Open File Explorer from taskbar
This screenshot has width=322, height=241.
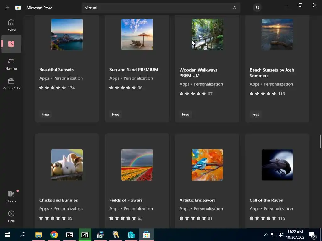pos(39,235)
